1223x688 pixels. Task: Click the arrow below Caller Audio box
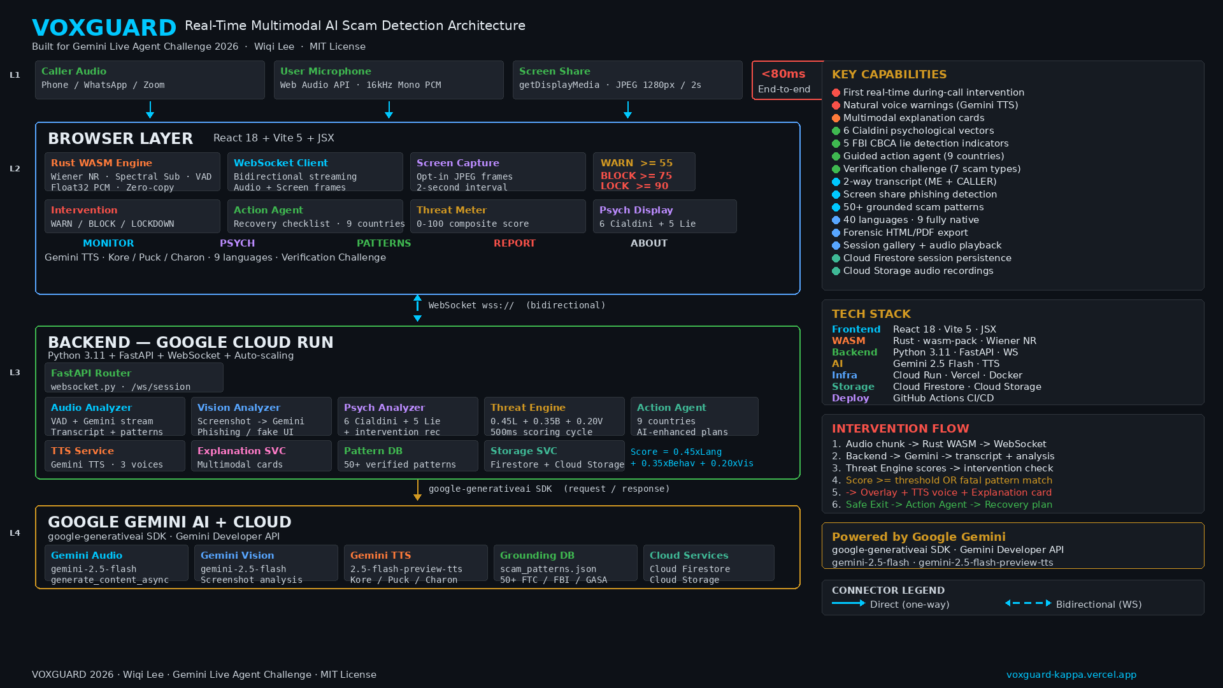pyautogui.click(x=150, y=110)
